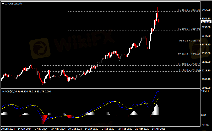Viewport: 212px width, 131px height.
Task: Click the 2607.10 price axis value
Action: [206, 79]
